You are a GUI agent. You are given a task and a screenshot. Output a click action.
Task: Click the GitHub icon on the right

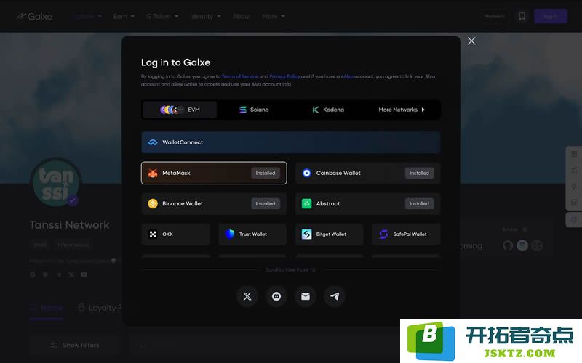[508, 245]
